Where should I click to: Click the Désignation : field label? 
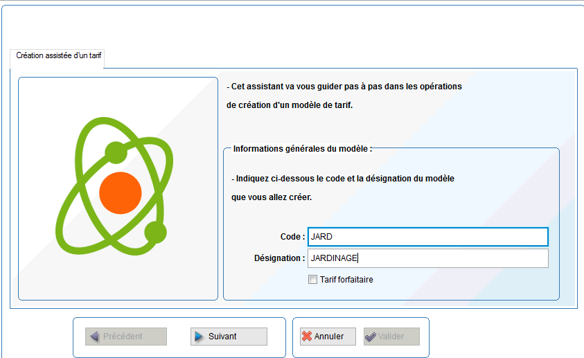279,258
